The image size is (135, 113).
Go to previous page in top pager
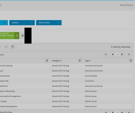coord(113,54)
